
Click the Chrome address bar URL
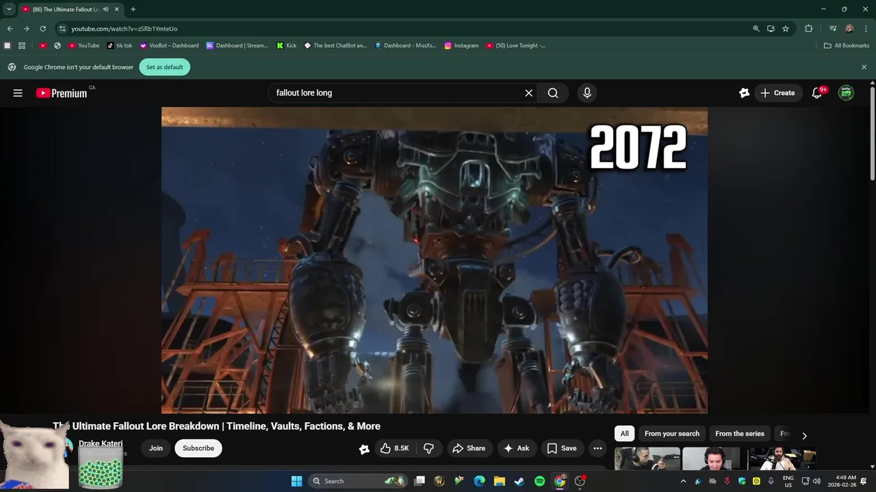pyautogui.click(x=125, y=29)
